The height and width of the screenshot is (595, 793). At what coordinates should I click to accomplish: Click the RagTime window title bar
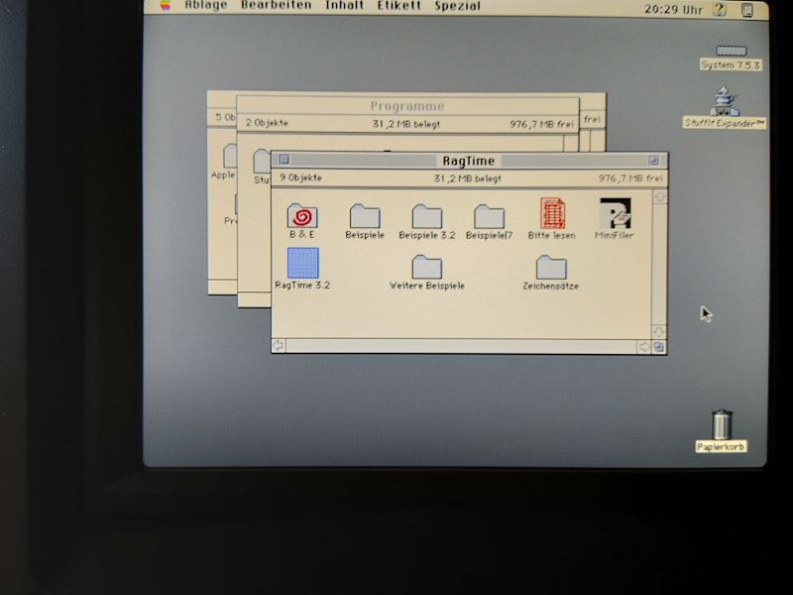pyautogui.click(x=469, y=161)
